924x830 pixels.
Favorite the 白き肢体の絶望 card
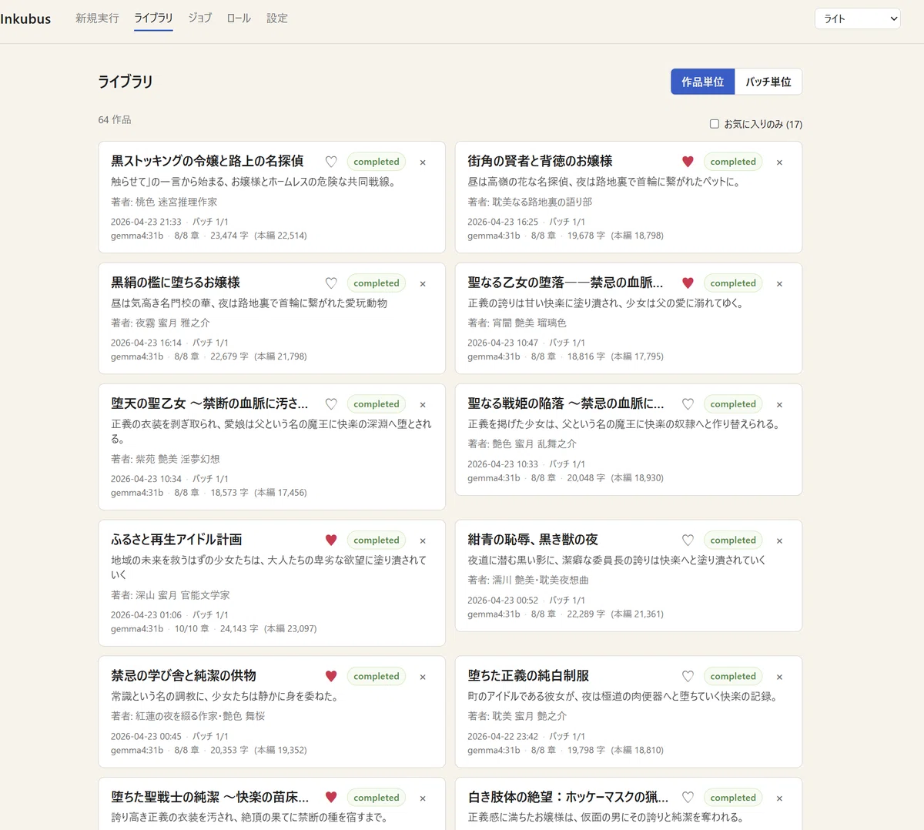click(x=688, y=798)
